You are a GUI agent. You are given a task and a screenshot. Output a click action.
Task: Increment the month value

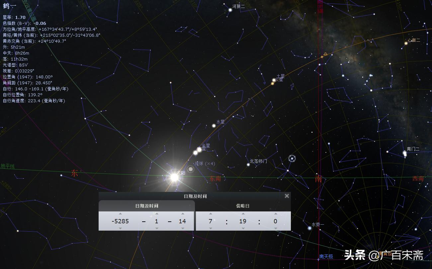pyautogui.click(x=157, y=214)
